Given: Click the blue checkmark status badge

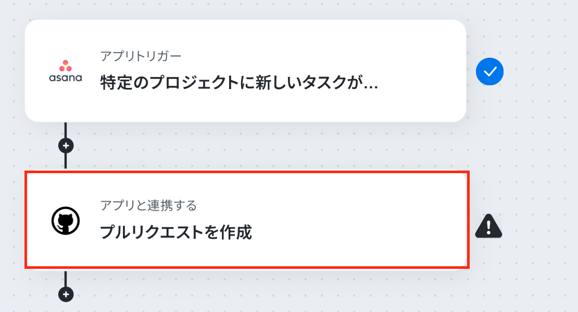Looking at the screenshot, I should point(489,71).
